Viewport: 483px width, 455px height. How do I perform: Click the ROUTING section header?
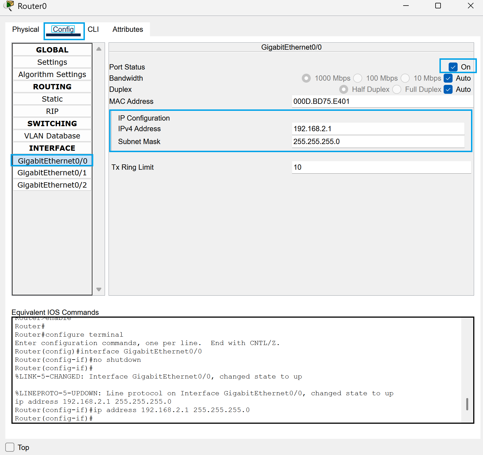[x=52, y=87]
